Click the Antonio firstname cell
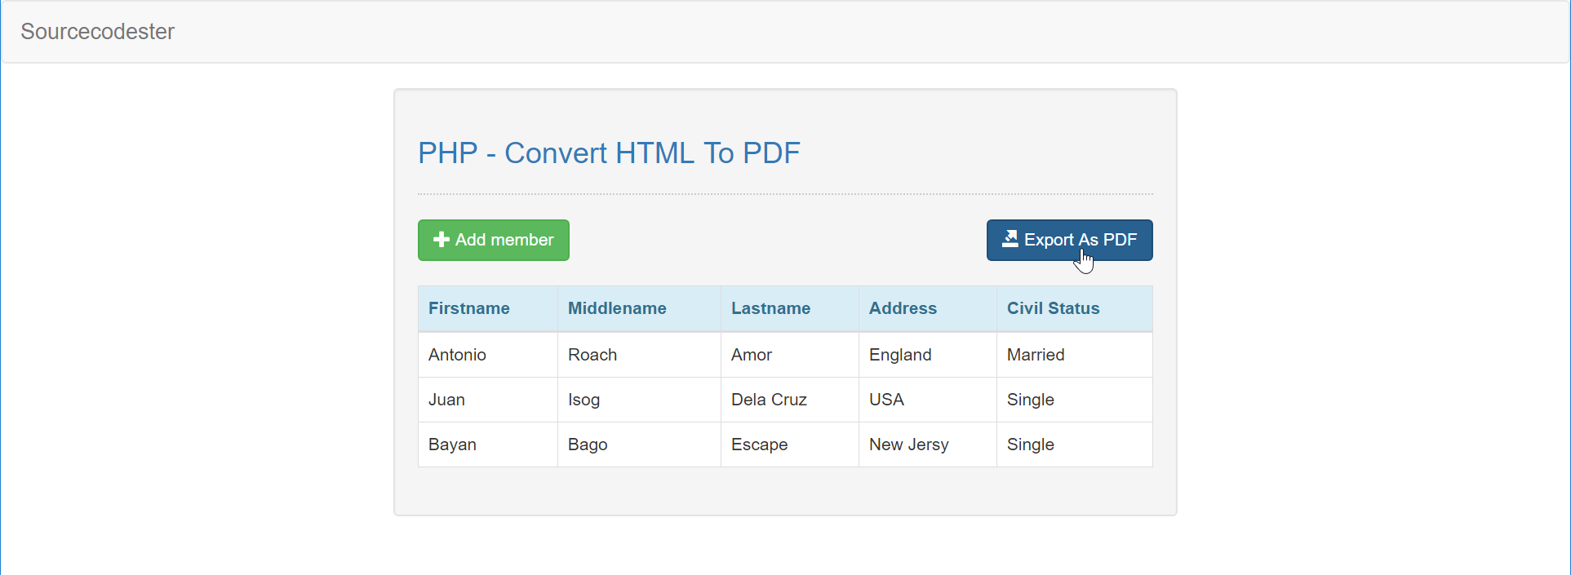The width and height of the screenshot is (1571, 575). tap(457, 355)
